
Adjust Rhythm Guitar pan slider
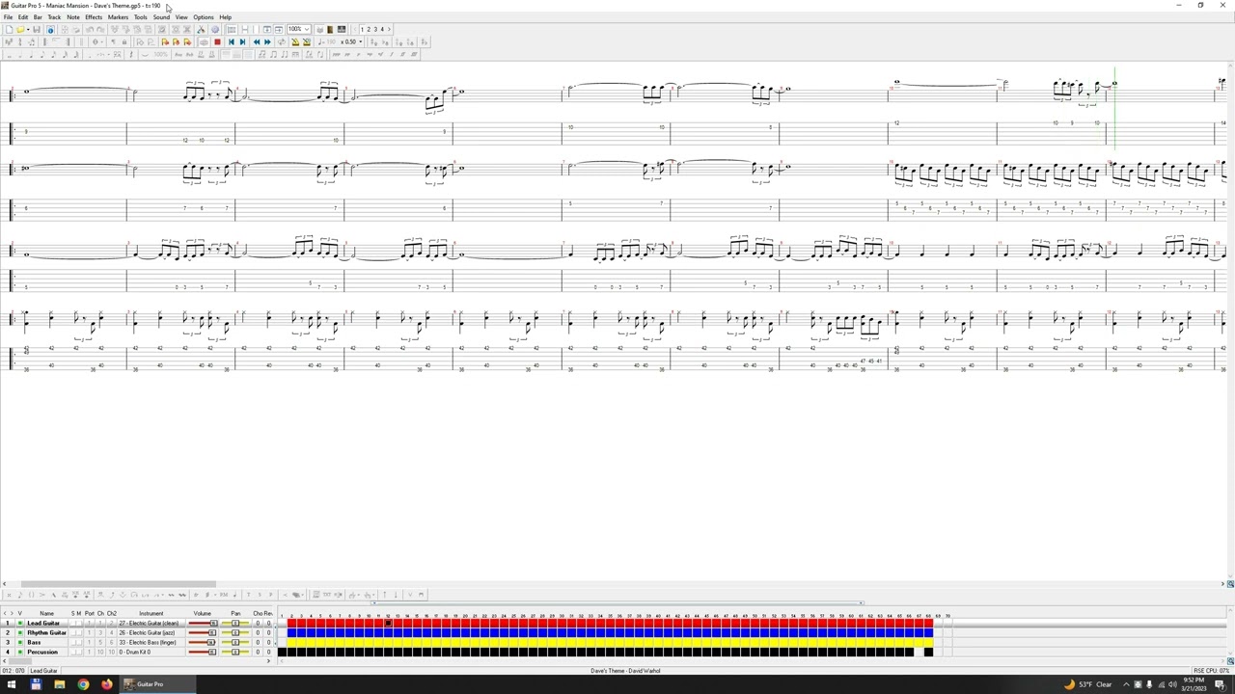coord(235,632)
